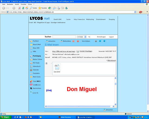149x119 pixels.
Task: Compose a Neue E-Mail from sidebar
Action: click(x=35, y=45)
